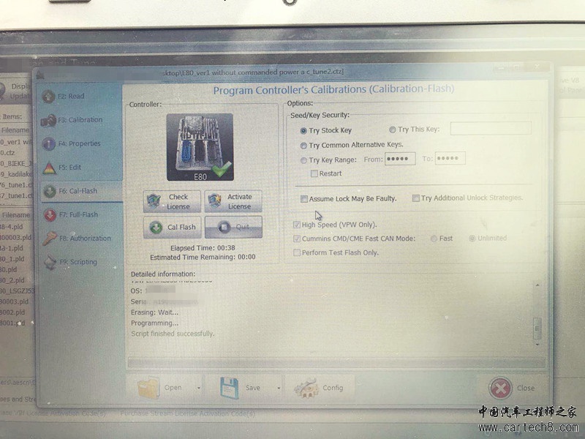Click the E80 controller image
585x439 pixels.
coord(200,146)
